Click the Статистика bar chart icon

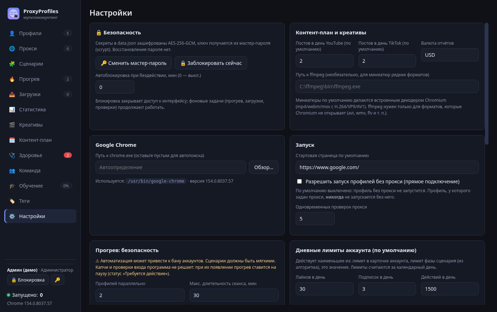(12, 110)
